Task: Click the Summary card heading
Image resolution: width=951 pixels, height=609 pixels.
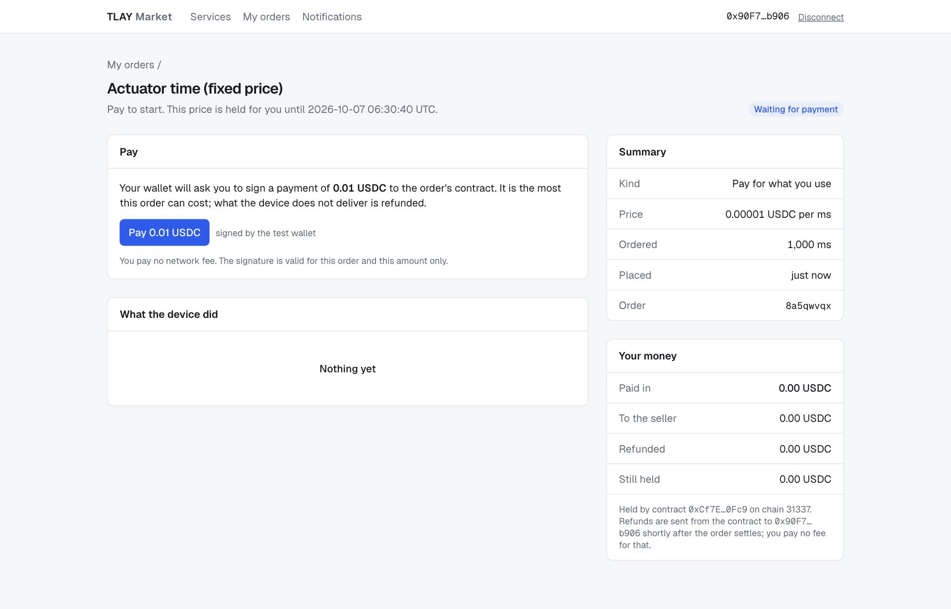Action: click(642, 152)
